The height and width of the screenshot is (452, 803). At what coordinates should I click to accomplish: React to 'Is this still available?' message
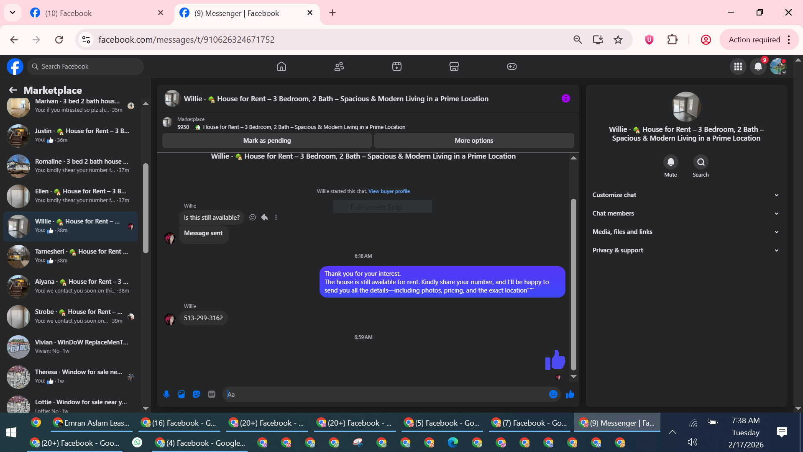pyautogui.click(x=253, y=217)
